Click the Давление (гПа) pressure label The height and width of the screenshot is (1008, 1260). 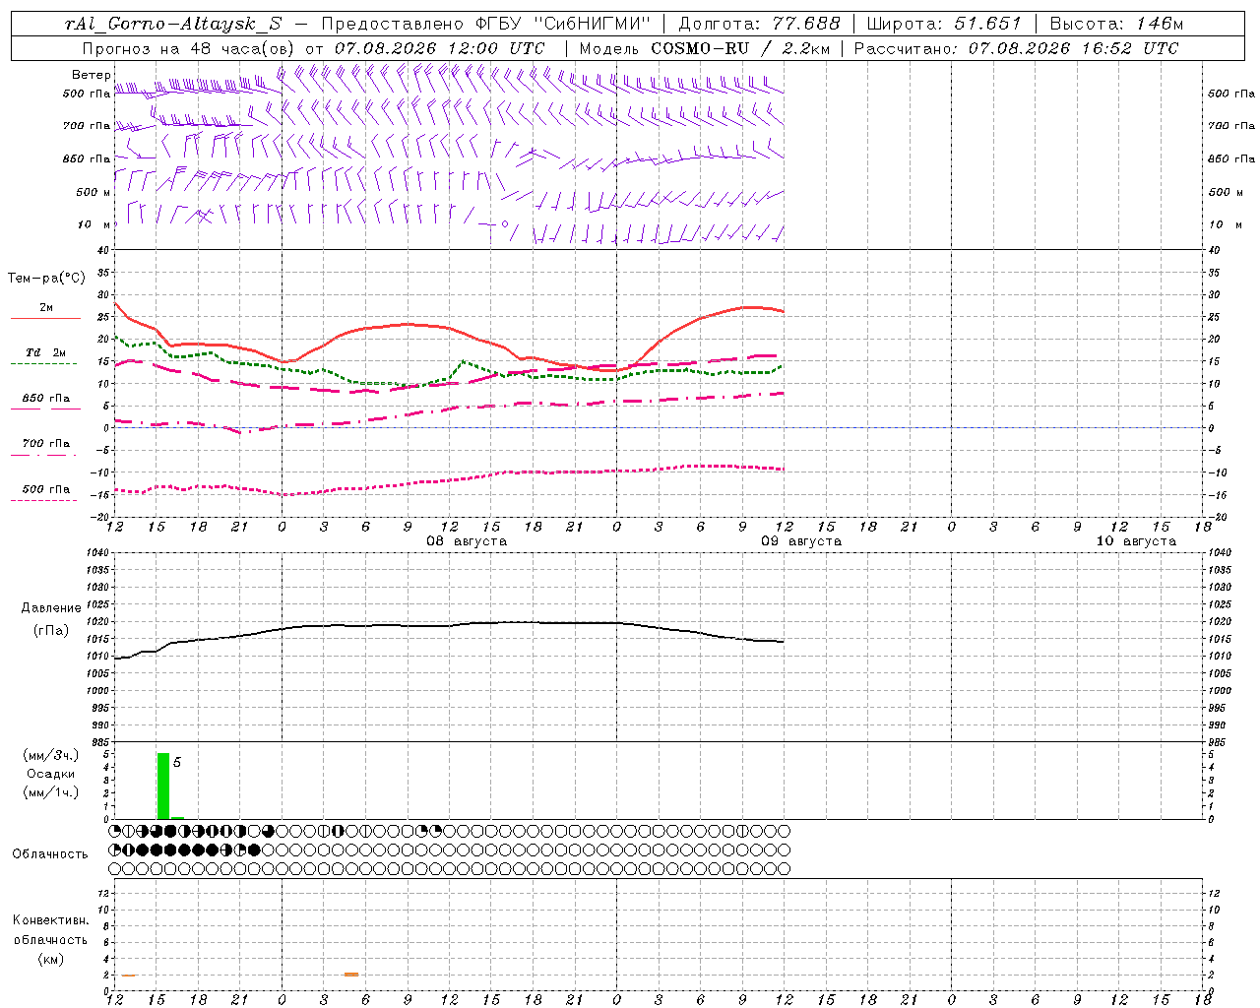click(x=51, y=619)
